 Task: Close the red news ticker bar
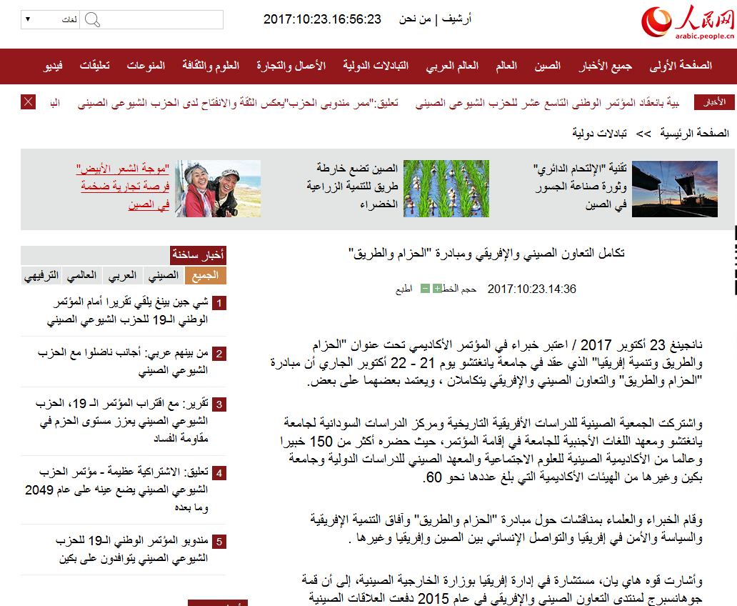(29, 102)
